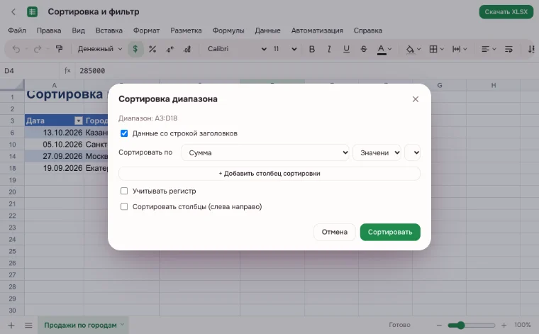Open the Автоматизация menu

317,30
